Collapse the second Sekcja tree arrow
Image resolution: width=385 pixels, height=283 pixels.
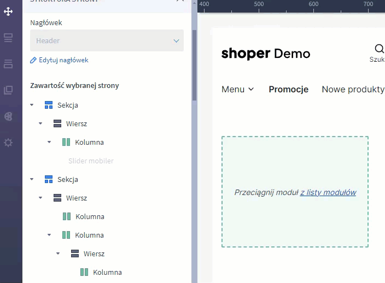[x=32, y=179]
